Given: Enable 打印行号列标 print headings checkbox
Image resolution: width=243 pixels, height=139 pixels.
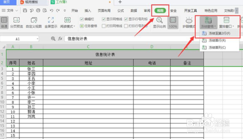Looking at the screenshot, I should pyautogui.click(x=126, y=26).
